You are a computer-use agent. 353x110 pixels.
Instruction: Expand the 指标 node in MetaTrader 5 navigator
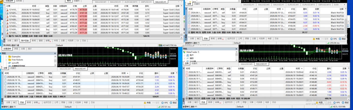point(184,58)
